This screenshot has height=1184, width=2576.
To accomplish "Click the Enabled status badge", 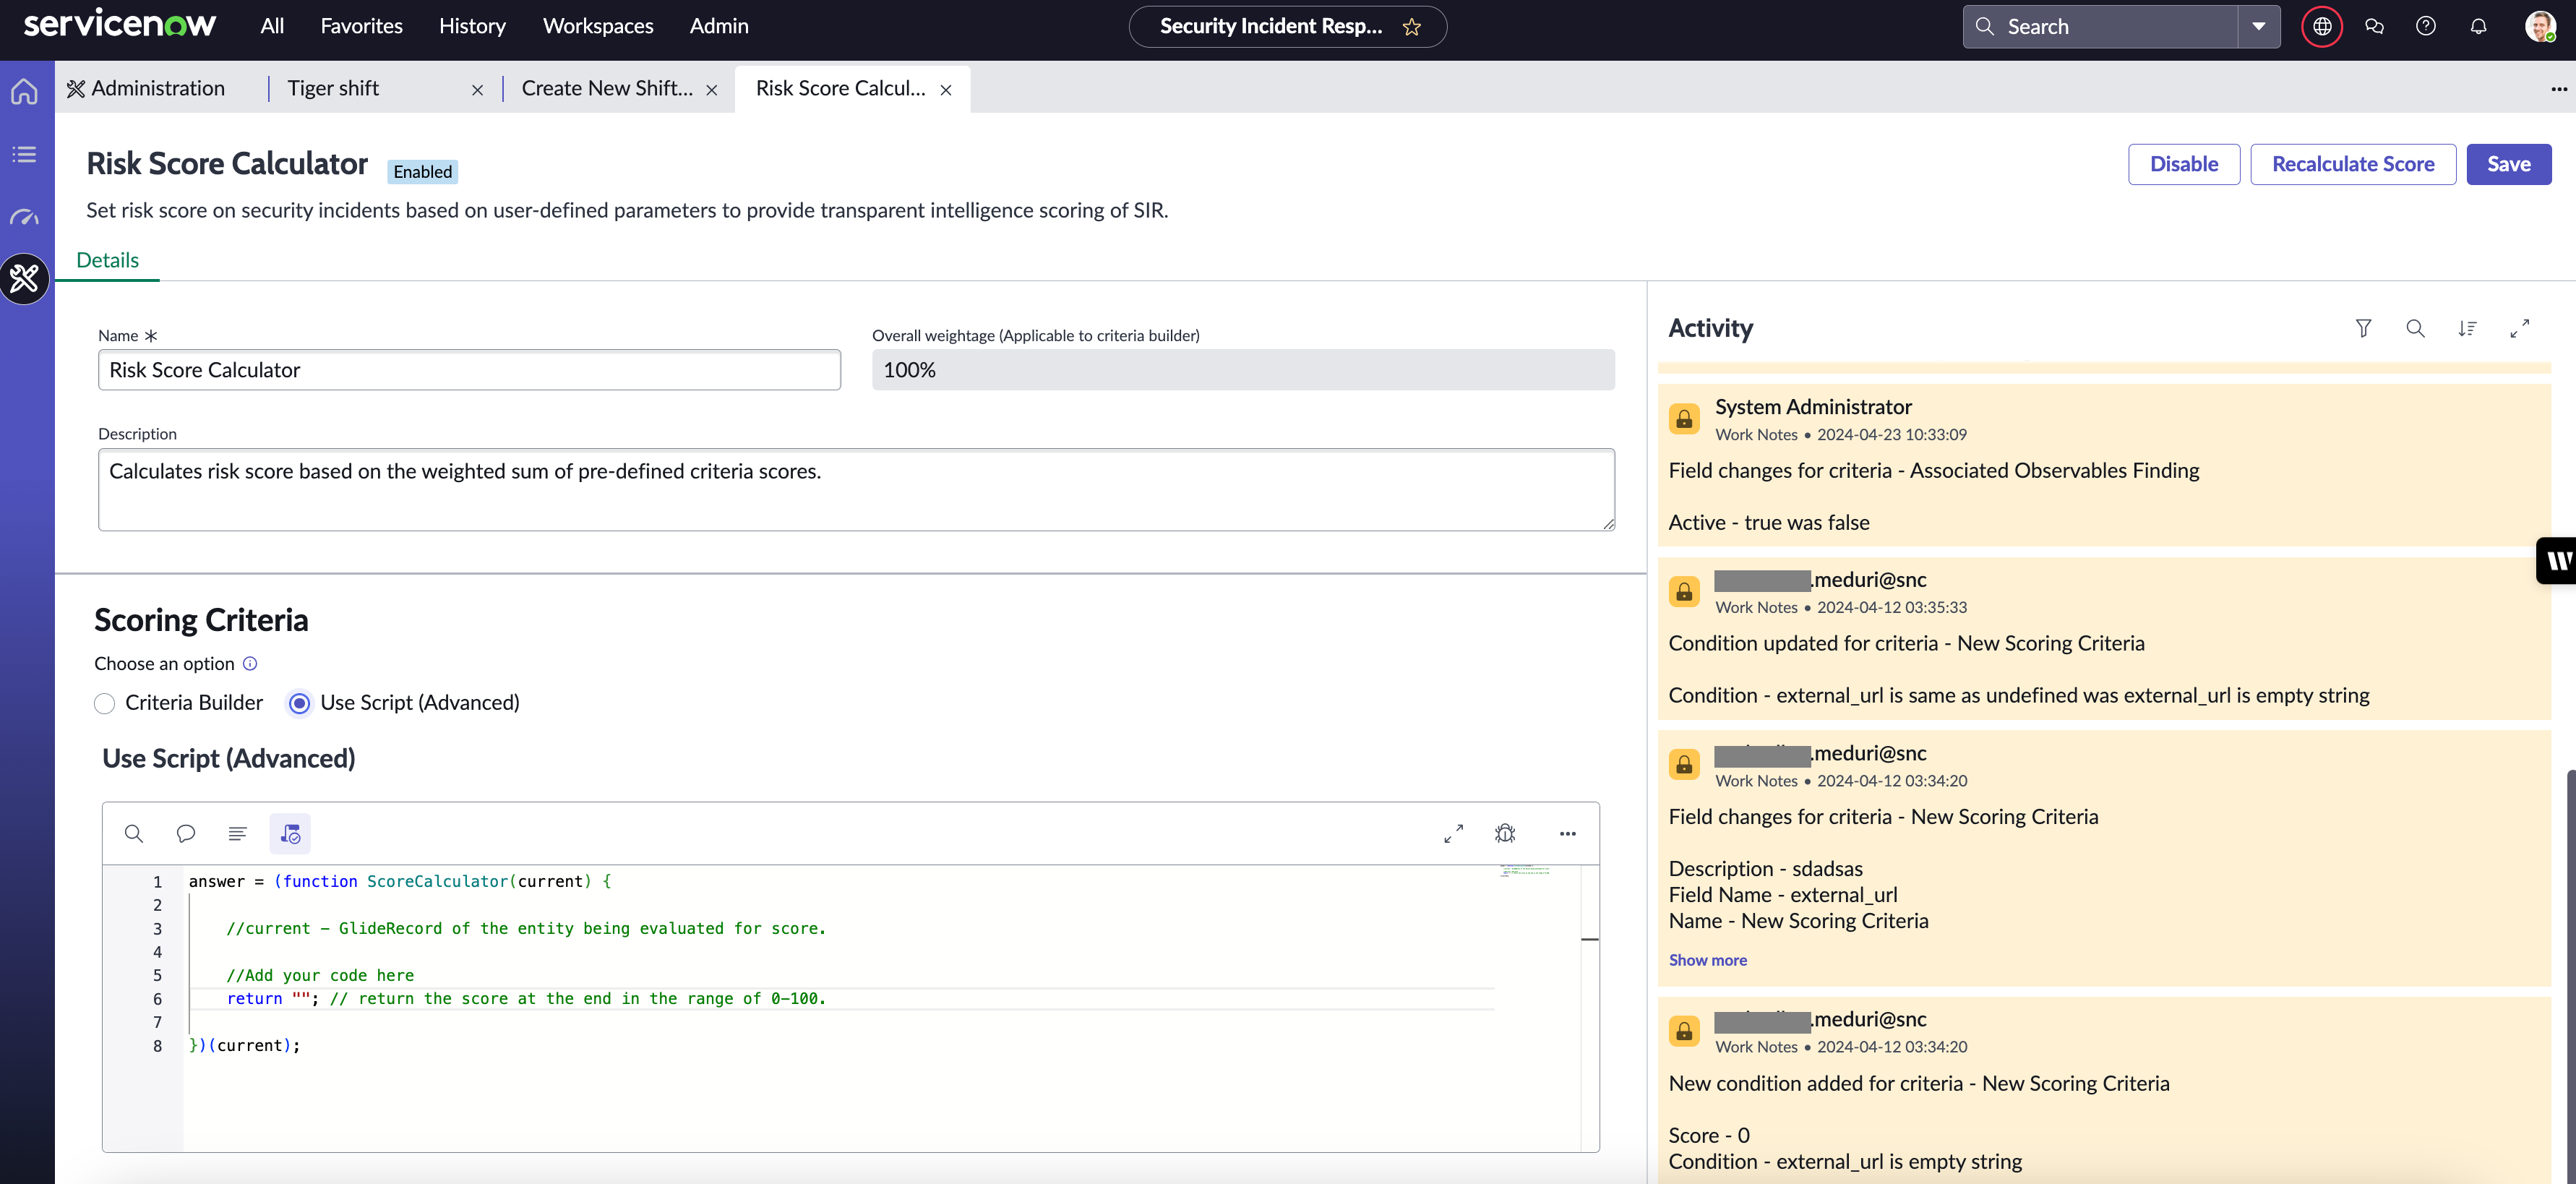I will [422, 171].
